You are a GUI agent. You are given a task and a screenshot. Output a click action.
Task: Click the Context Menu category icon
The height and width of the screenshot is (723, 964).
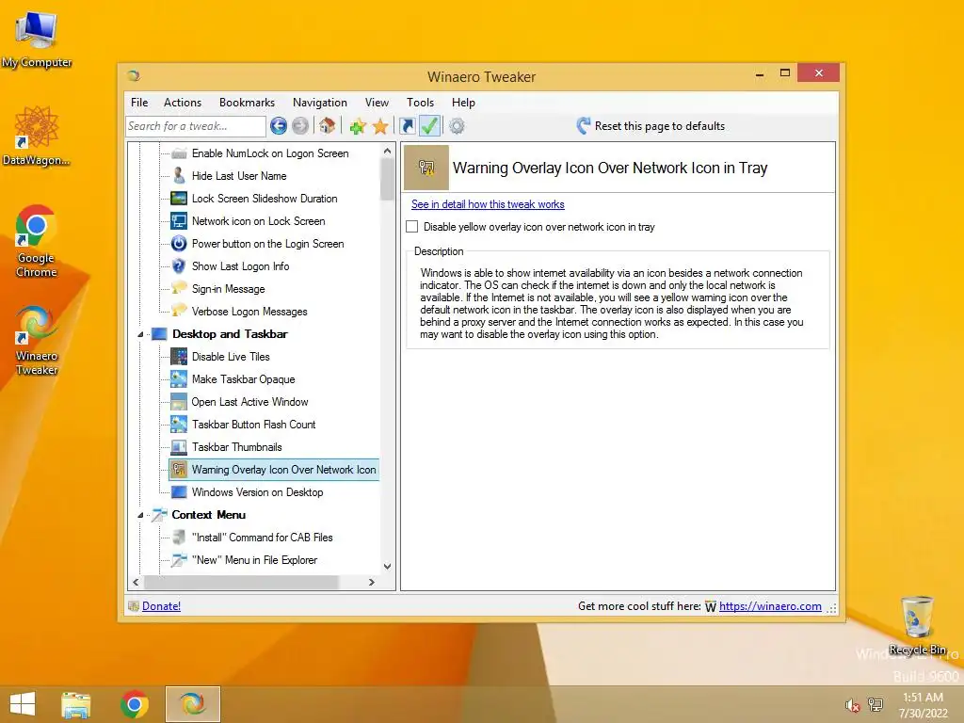point(159,515)
